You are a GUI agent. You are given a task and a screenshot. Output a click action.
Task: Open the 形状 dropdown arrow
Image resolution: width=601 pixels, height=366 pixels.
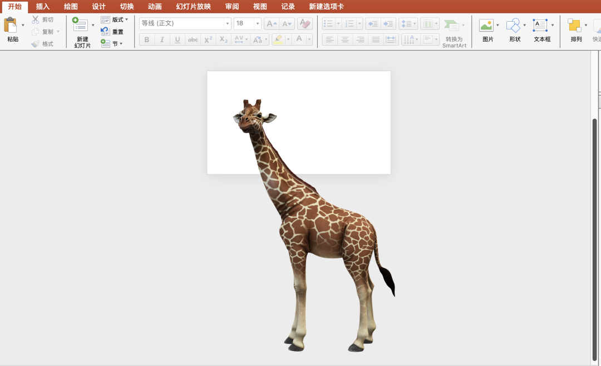point(524,26)
